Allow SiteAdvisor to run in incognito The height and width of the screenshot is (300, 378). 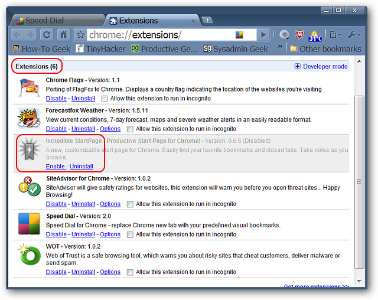click(130, 204)
